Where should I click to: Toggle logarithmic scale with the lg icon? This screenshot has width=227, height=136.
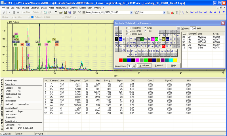(183, 12)
